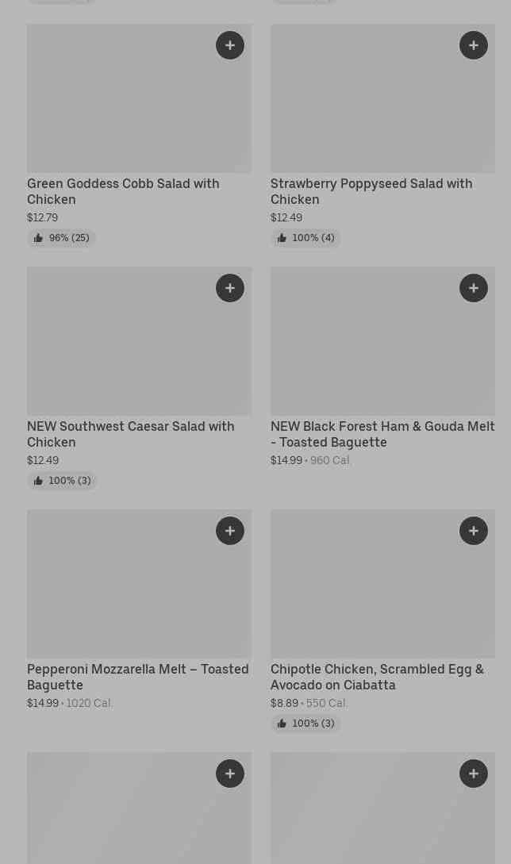This screenshot has height=864, width=511.
Task: Add Pepperoni Mozzarella Melt to cart
Action: pyautogui.click(x=230, y=531)
